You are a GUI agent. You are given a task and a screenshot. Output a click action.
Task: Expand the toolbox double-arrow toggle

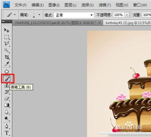3,21
